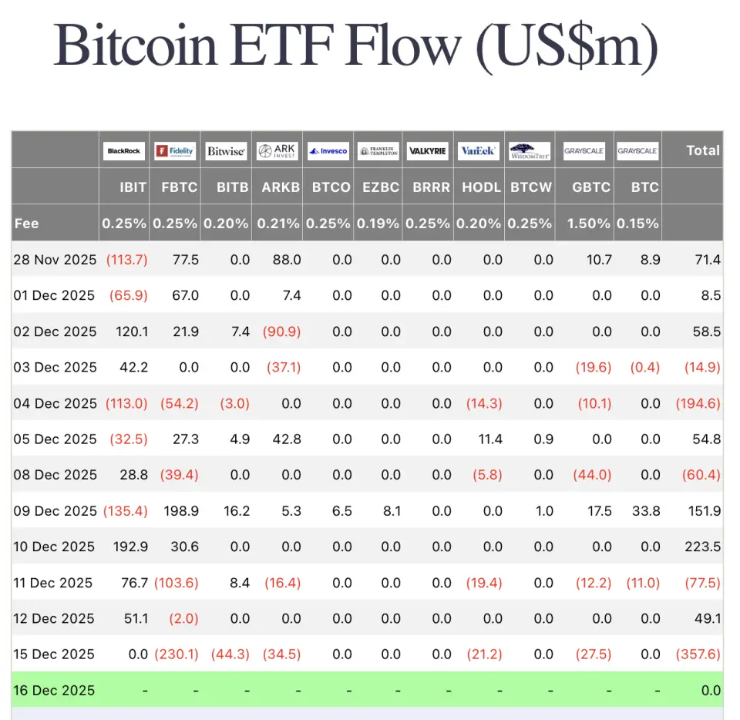Click the VanEck logo

click(479, 151)
